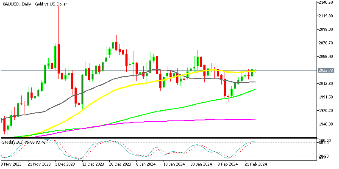
Task: Click the right end of green moving average
Action: [255, 90]
